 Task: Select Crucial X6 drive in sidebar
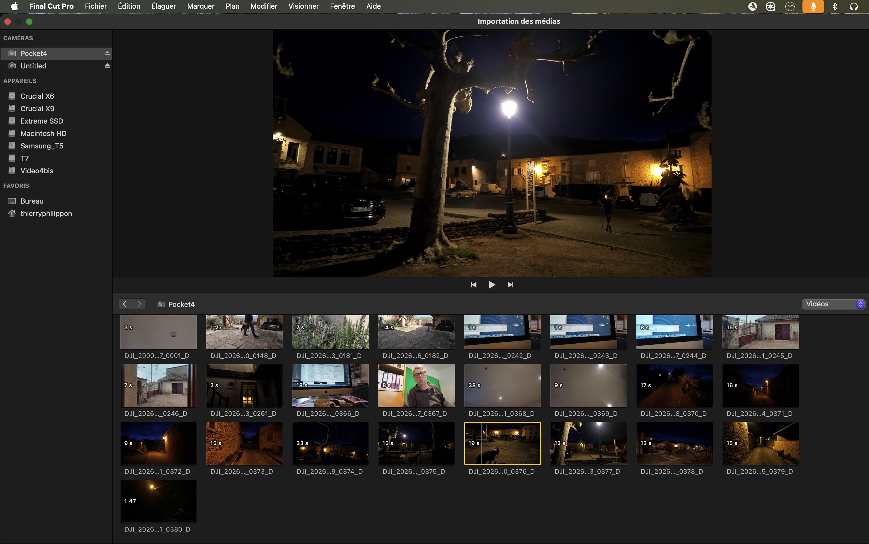37,96
